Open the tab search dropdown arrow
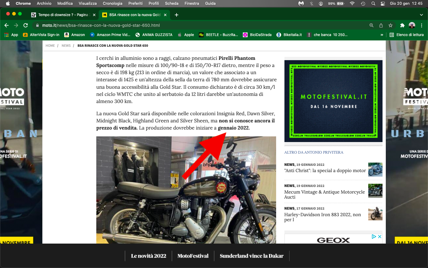 click(x=421, y=15)
